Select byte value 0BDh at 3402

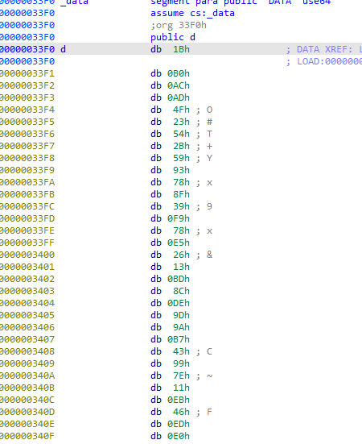tap(179, 279)
